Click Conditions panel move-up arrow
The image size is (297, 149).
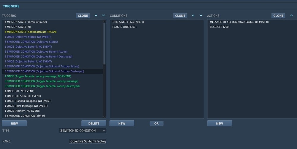point(193,15)
